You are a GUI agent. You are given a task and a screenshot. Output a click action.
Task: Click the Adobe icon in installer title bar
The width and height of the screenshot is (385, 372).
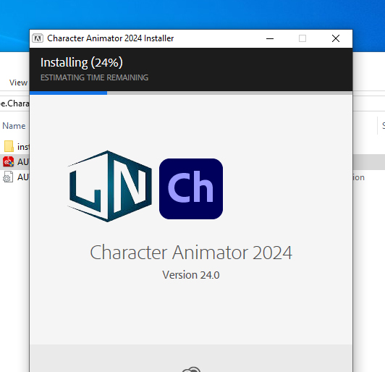pos(38,38)
